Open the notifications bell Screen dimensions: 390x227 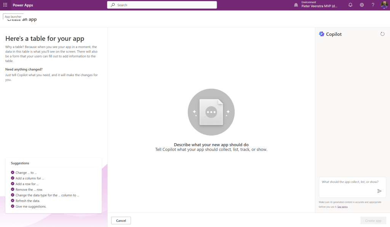point(350,5)
